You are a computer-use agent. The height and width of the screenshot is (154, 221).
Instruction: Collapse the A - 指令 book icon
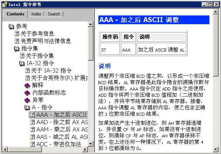point(27,108)
